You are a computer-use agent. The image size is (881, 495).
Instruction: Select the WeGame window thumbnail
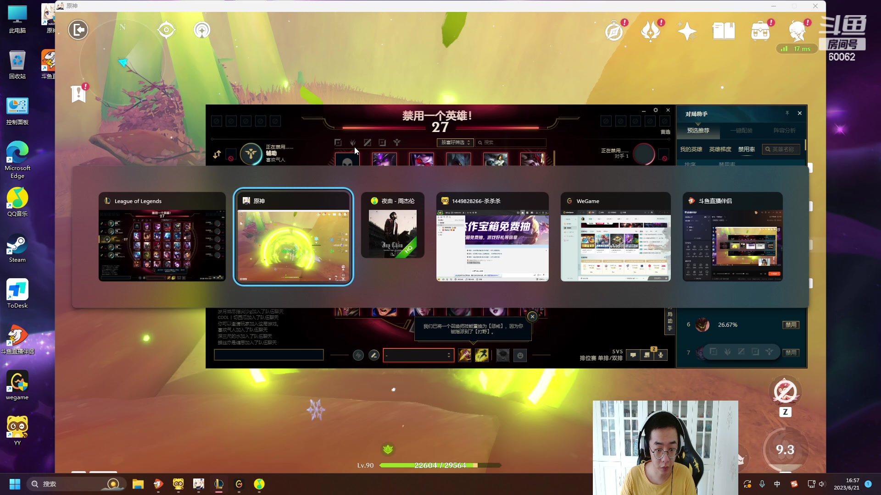click(616, 237)
